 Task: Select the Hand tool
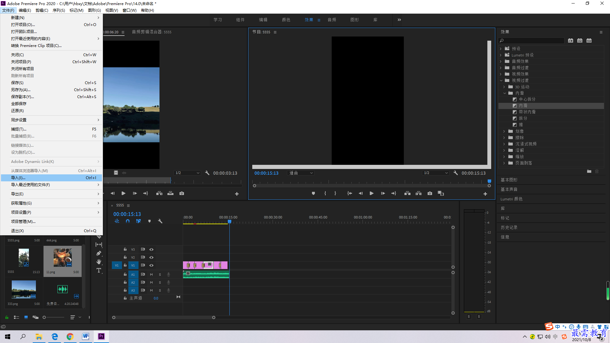[x=99, y=262]
